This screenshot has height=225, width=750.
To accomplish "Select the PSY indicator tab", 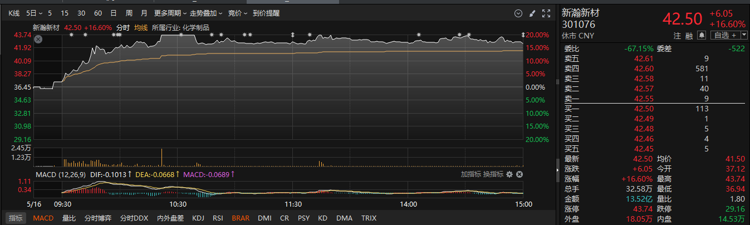I will (303, 218).
